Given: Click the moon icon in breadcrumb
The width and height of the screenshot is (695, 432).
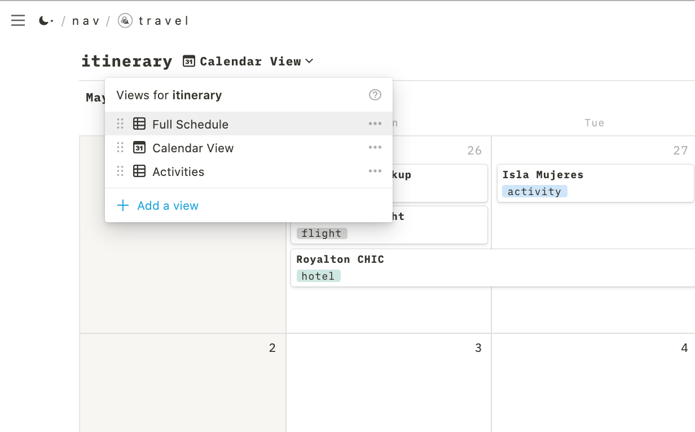Looking at the screenshot, I should (x=46, y=21).
